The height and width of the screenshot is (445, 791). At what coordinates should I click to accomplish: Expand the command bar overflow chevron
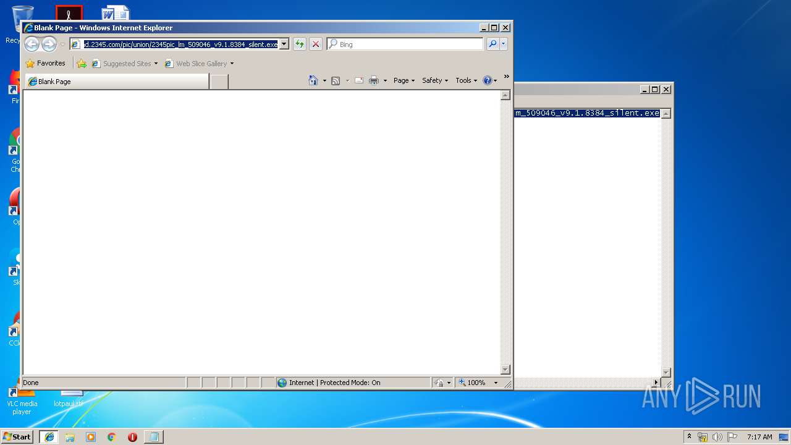click(x=507, y=77)
